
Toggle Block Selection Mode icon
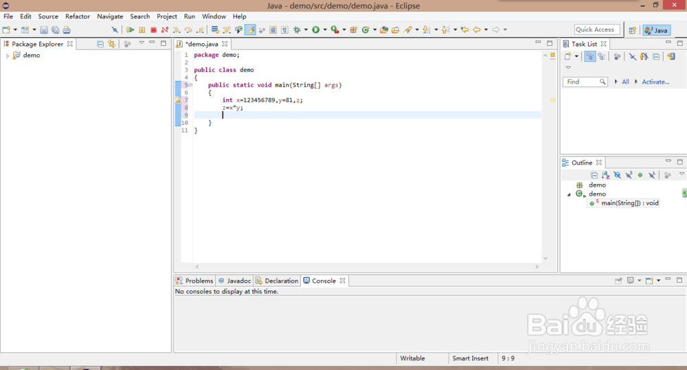pos(273,30)
